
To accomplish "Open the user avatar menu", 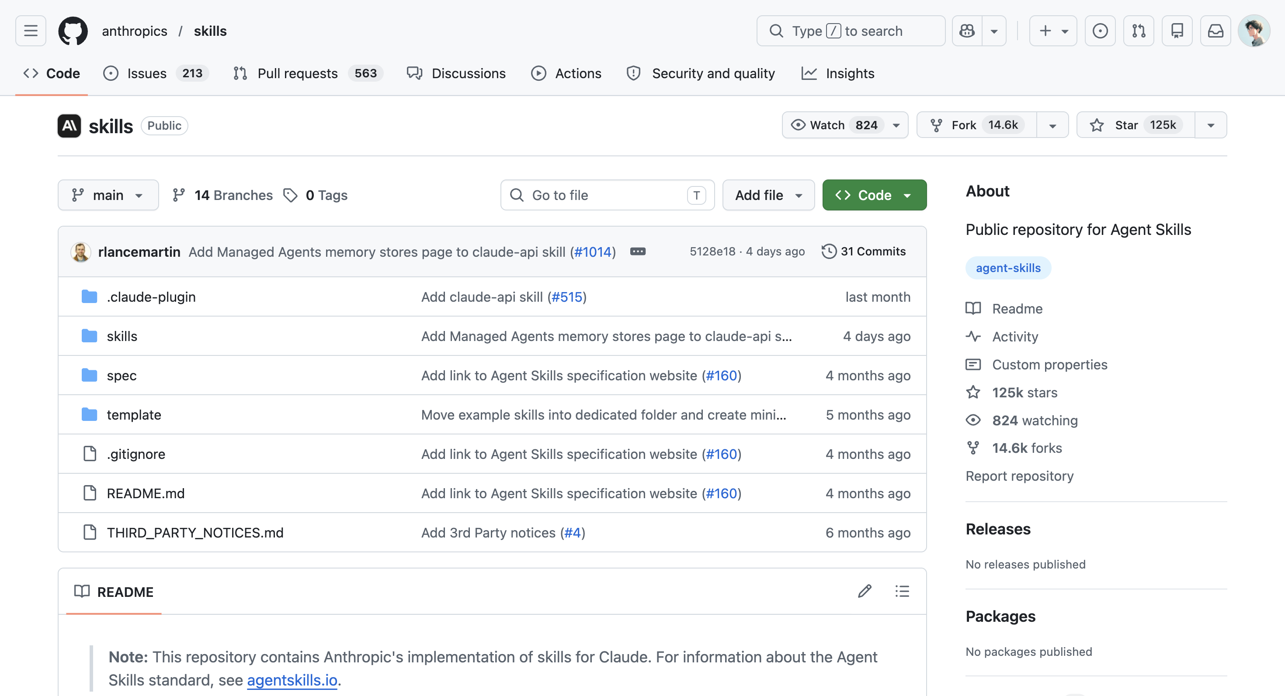I will pos(1254,31).
